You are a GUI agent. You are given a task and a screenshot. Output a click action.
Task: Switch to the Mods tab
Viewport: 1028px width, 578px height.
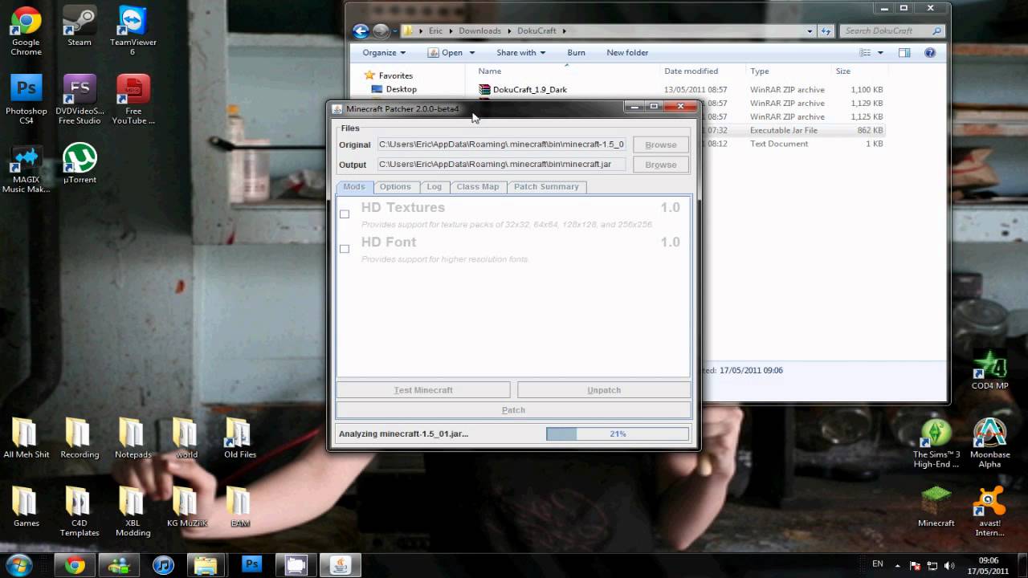point(354,186)
